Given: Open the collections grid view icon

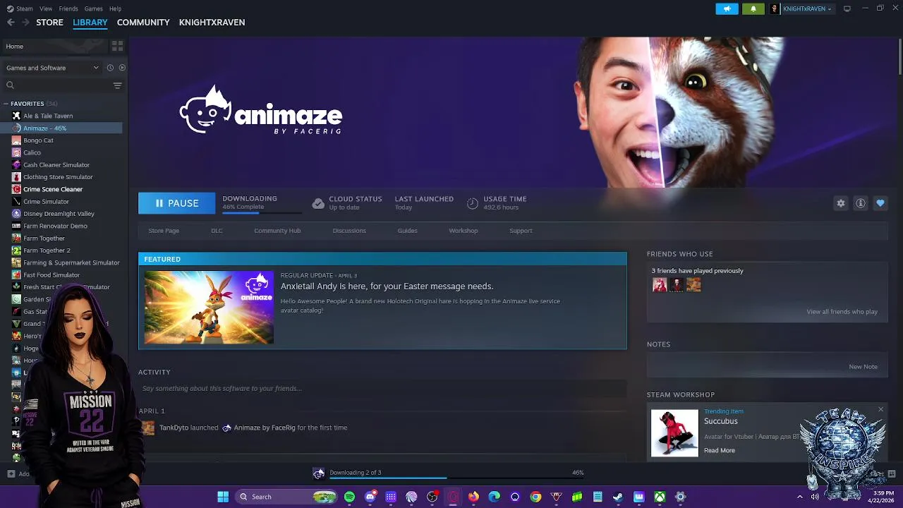Looking at the screenshot, I should point(117,46).
